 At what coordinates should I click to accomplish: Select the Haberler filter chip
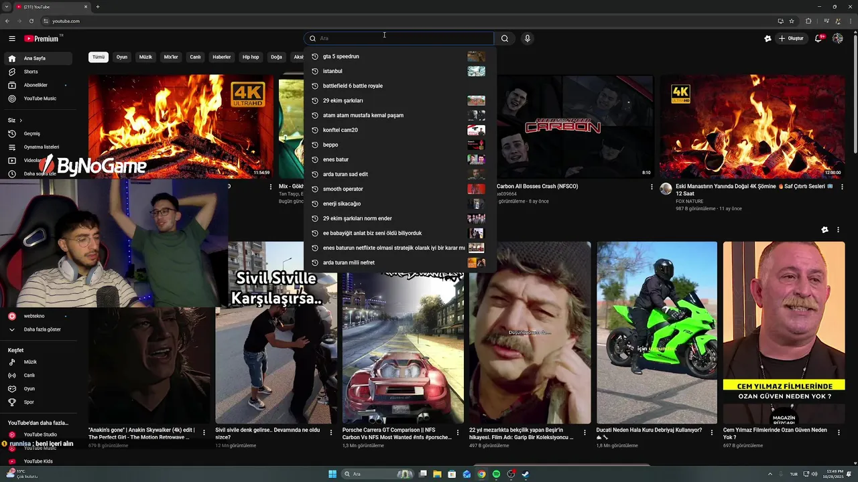click(222, 57)
